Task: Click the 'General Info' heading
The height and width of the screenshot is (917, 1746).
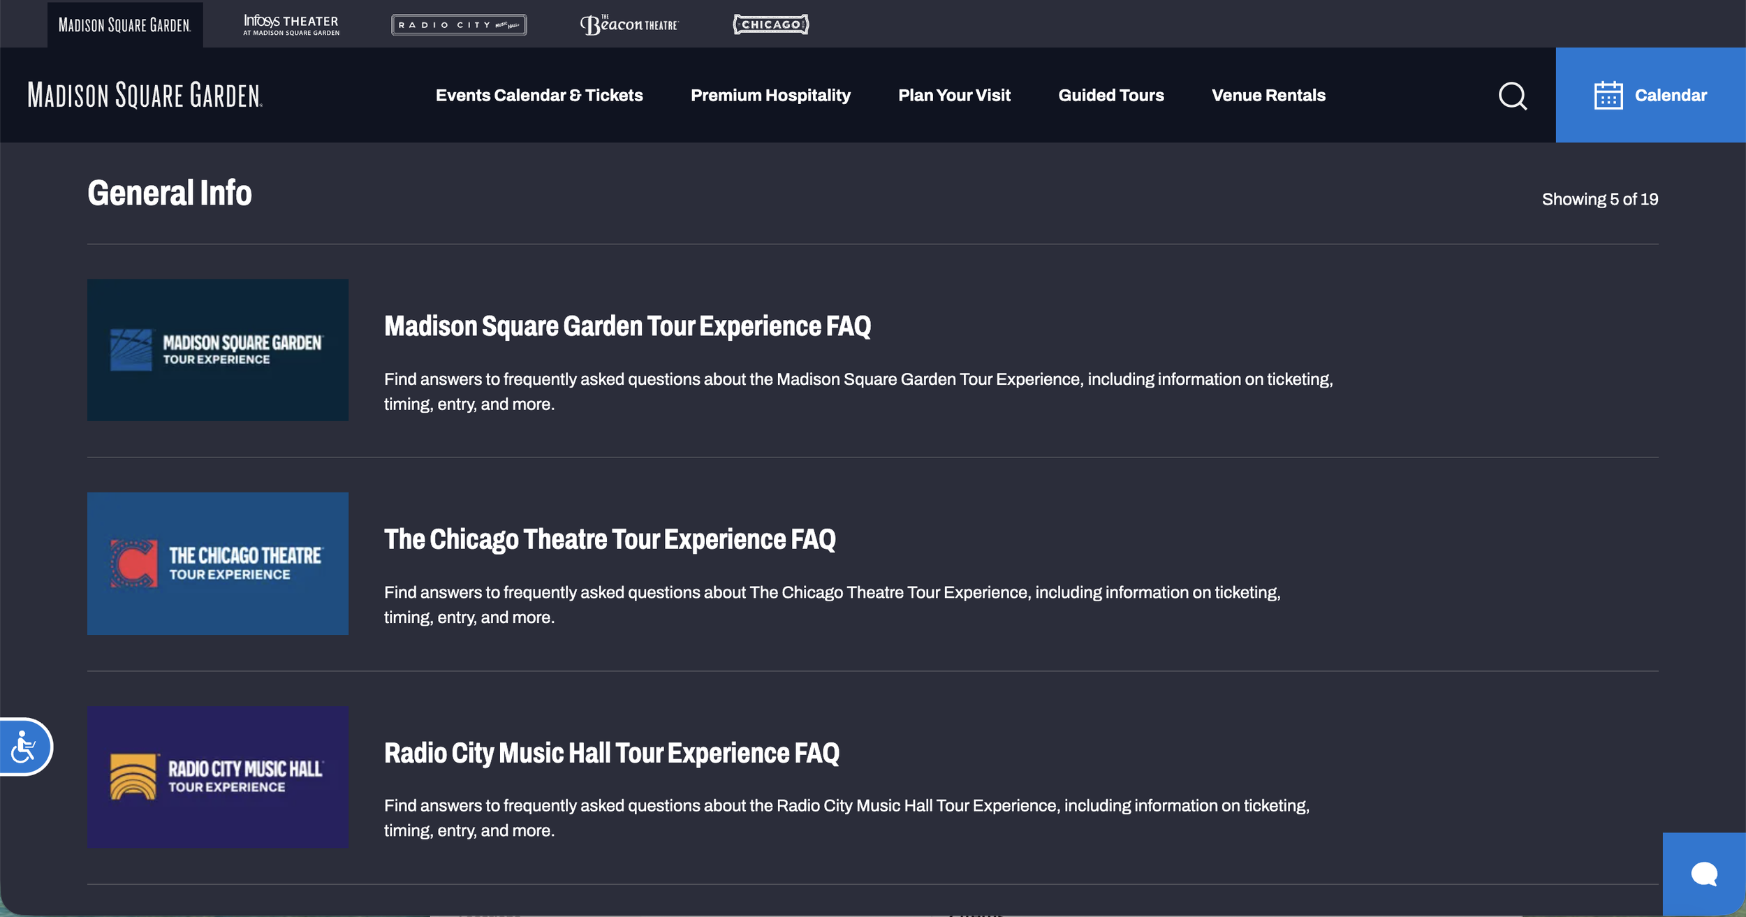Action: 170,193
